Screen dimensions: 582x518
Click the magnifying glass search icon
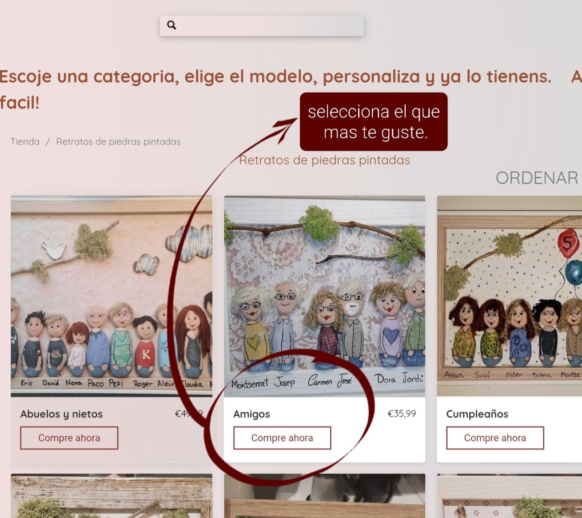tap(171, 25)
